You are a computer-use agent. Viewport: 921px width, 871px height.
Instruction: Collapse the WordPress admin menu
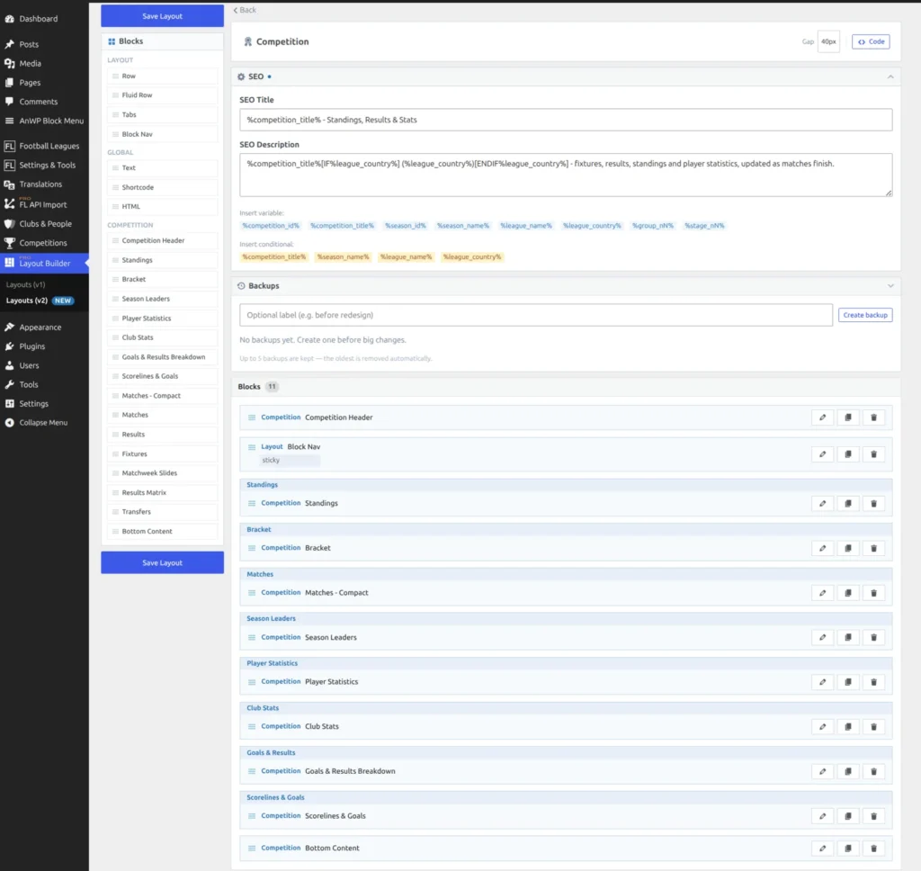click(x=44, y=423)
